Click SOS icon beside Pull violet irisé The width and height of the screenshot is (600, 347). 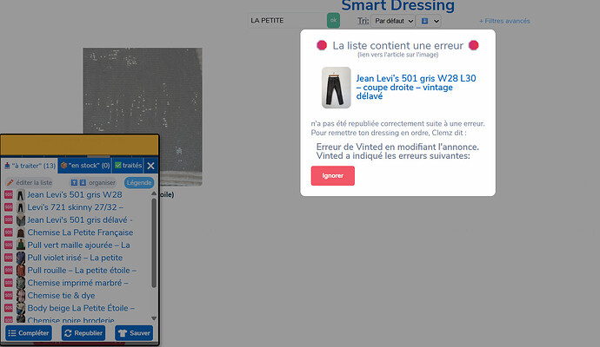9,258
